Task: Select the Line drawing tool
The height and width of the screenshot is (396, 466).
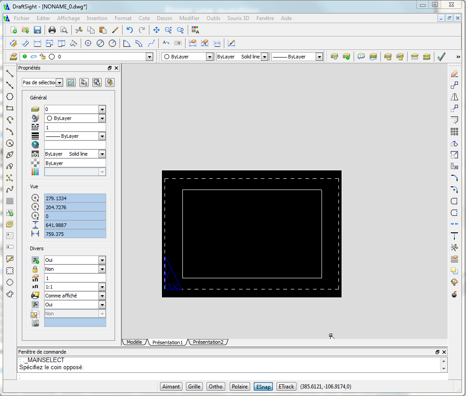Action: click(10, 74)
